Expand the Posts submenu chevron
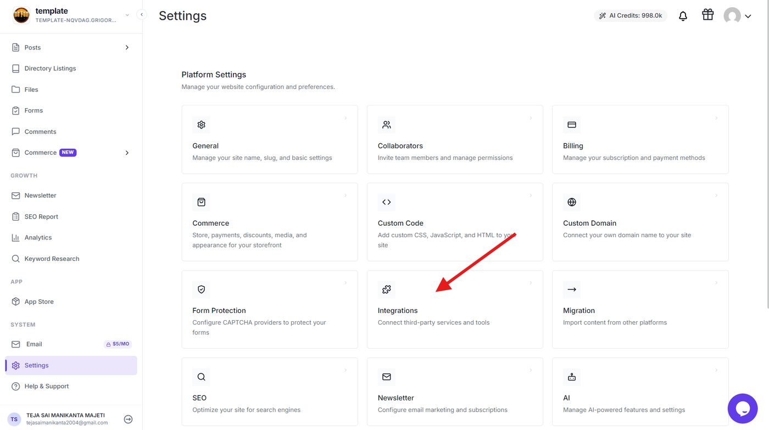Image resolution: width=769 pixels, height=430 pixels. click(x=127, y=48)
